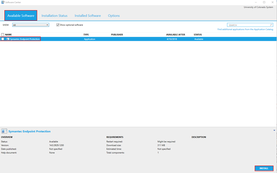Open the Available Software tab
The width and height of the screenshot is (277, 173).
(x=21, y=15)
